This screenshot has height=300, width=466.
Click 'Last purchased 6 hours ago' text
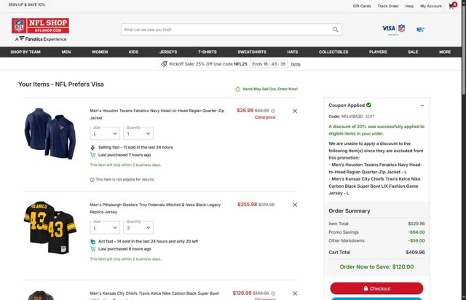coord(125,249)
